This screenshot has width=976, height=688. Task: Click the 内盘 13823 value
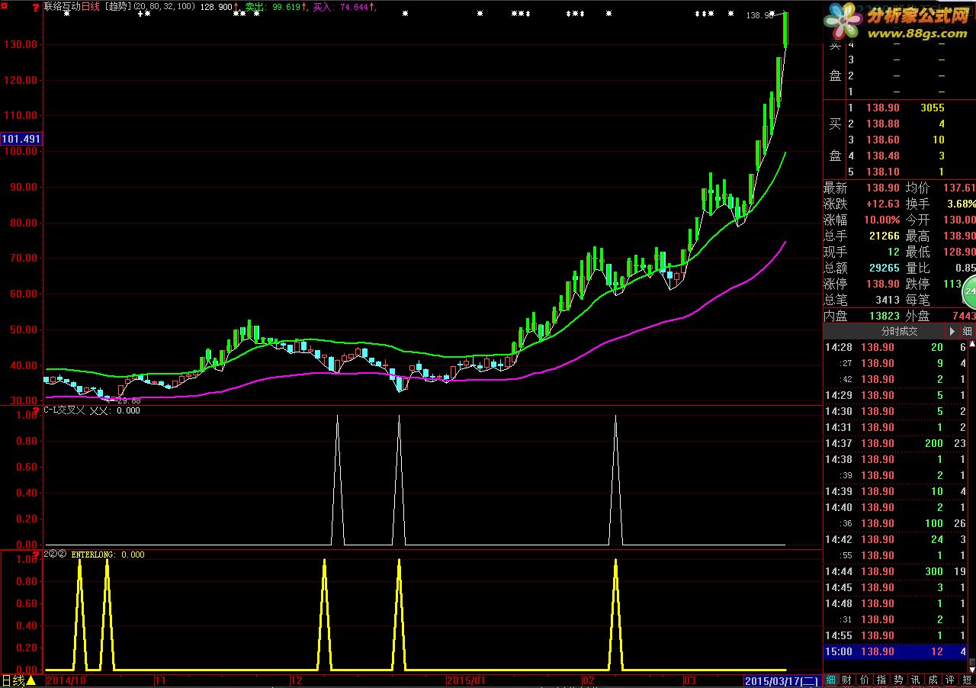[x=883, y=316]
